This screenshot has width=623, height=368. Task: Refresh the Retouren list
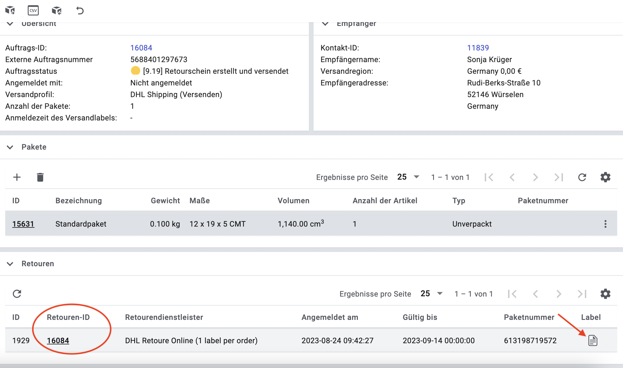click(x=17, y=294)
